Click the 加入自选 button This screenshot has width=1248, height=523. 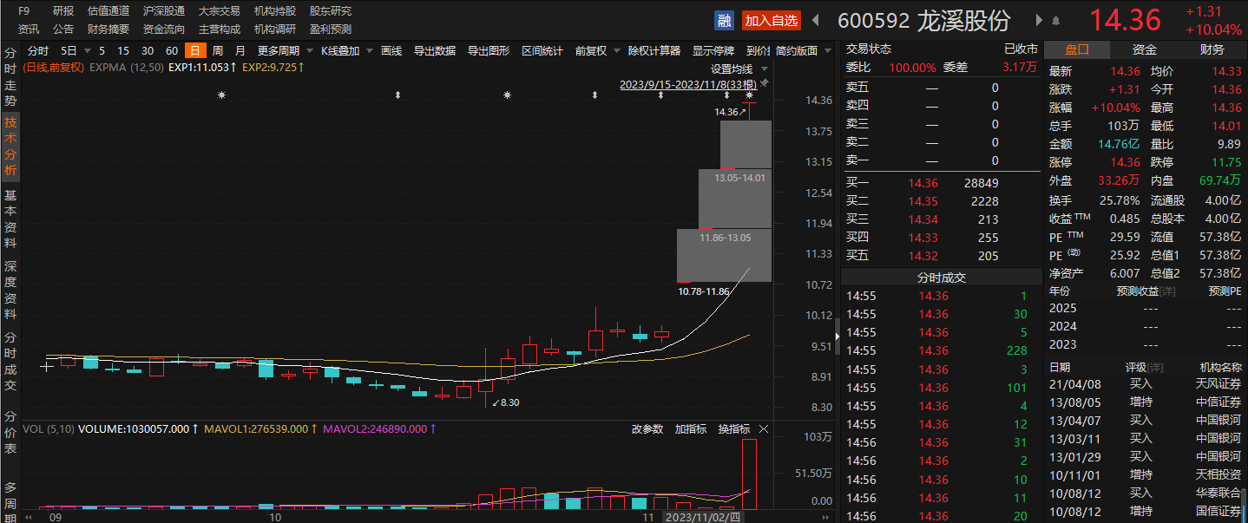pyautogui.click(x=771, y=20)
